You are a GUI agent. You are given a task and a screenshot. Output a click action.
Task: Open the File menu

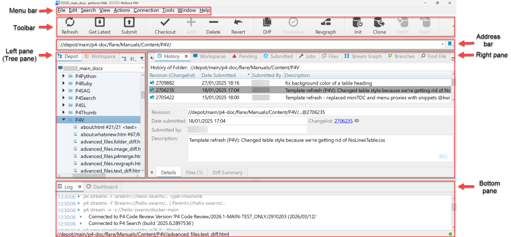[x=61, y=10]
